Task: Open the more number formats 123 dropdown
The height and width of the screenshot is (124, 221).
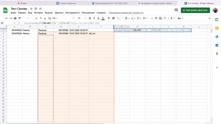Action: click(54, 18)
